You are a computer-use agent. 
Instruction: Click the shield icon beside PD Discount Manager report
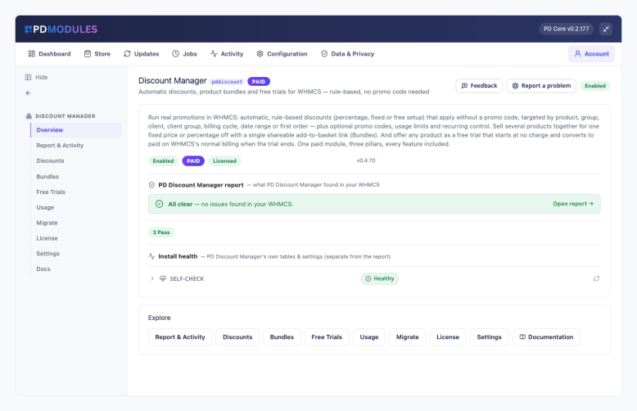[151, 185]
